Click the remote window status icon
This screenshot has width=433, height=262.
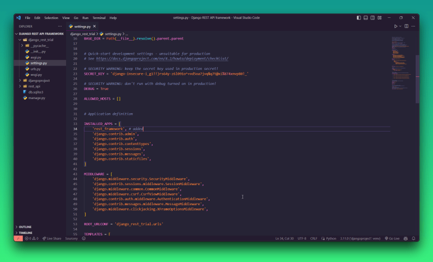point(18,239)
